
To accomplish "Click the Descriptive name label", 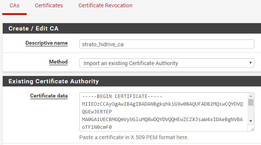I will [x=46, y=43].
